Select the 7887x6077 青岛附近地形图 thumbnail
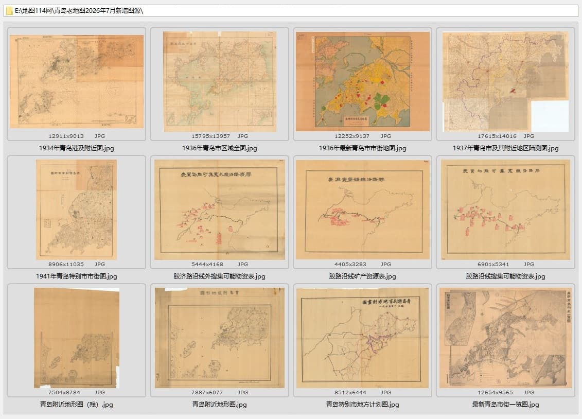 [x=219, y=338]
